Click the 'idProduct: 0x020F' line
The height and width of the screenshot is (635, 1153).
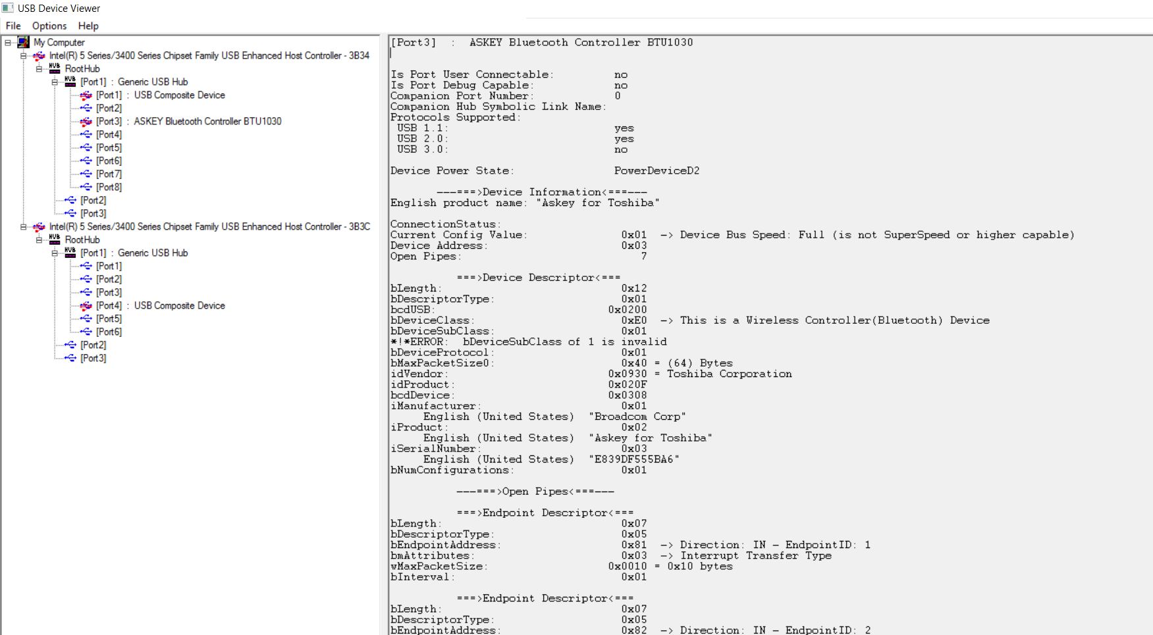[x=518, y=384]
